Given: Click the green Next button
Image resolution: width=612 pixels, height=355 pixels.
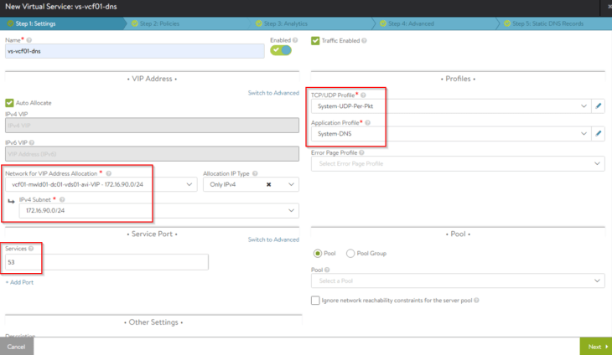Looking at the screenshot, I should [595, 347].
